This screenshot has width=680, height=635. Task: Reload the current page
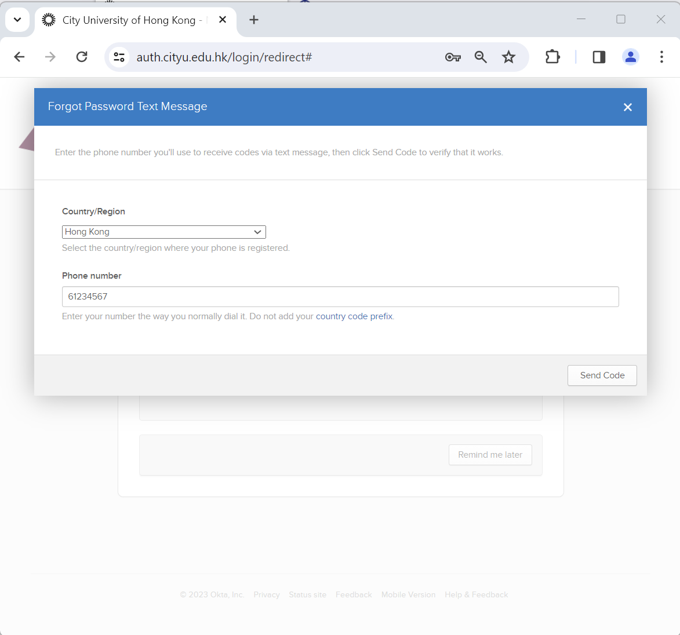point(82,57)
